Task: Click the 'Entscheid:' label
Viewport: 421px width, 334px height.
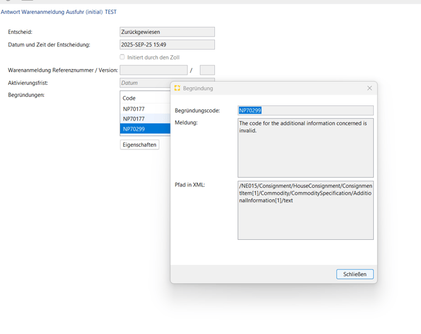Action: 20,32
